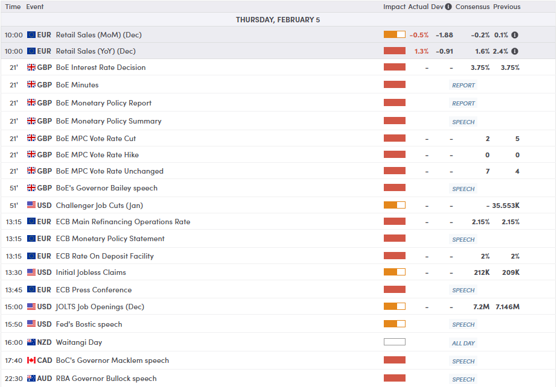Expand the JOLTS Job Openings (Dec) event
557x387 pixels.
pos(278,307)
